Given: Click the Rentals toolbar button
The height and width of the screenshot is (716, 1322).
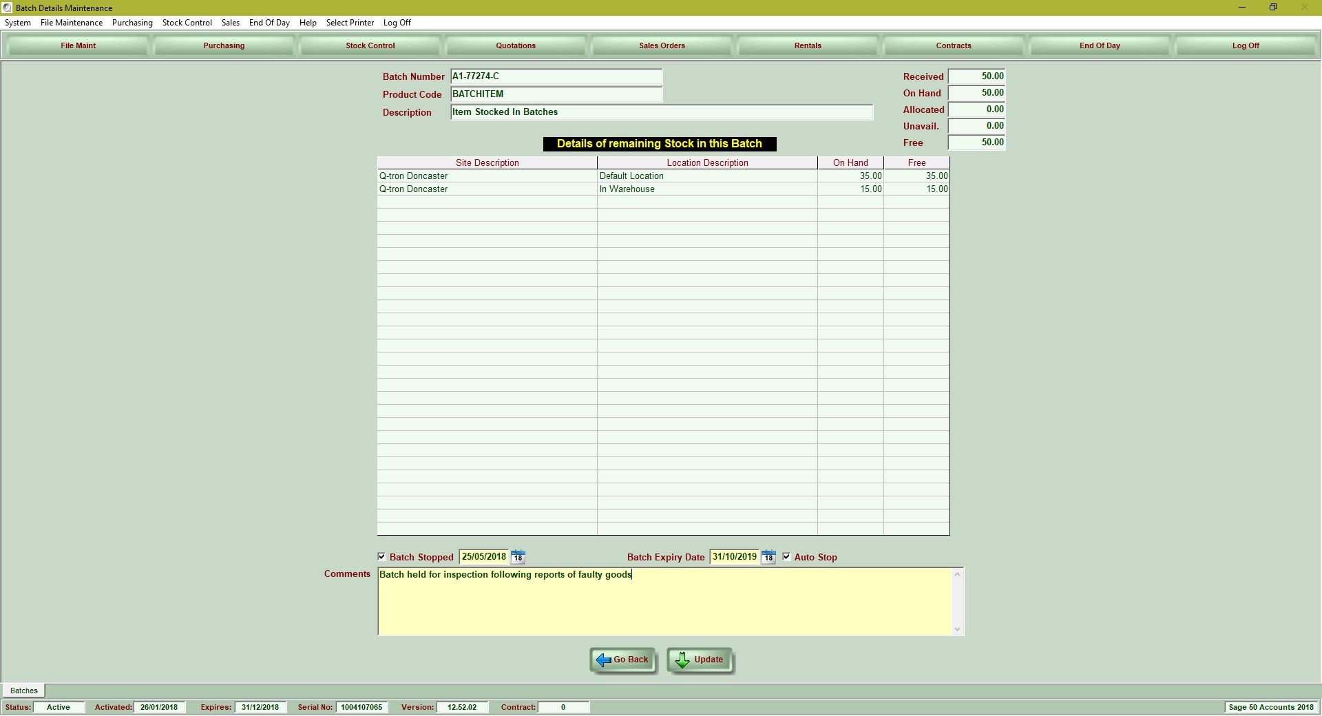Looking at the screenshot, I should 808,45.
